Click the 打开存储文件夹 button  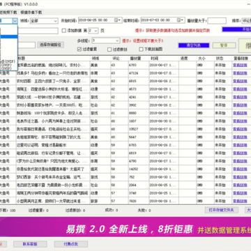[x=221, y=210]
